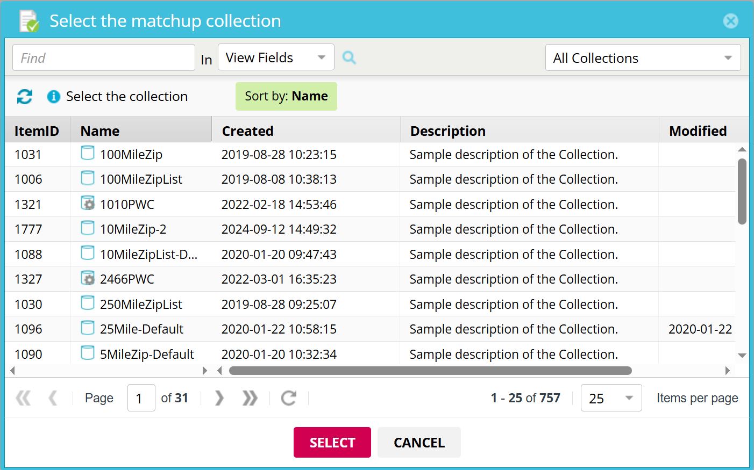Click the page number input field
The image size is (754, 470).
(141, 398)
